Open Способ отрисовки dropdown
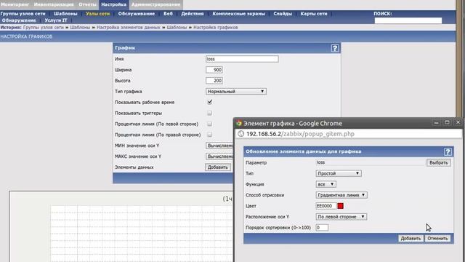This screenshot has height=262, width=465. click(x=341, y=195)
